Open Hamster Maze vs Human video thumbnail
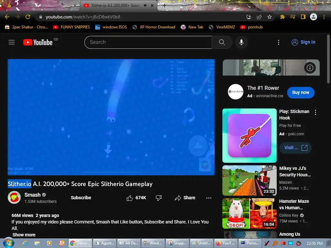The height and width of the screenshot is (248, 331). (x=250, y=213)
